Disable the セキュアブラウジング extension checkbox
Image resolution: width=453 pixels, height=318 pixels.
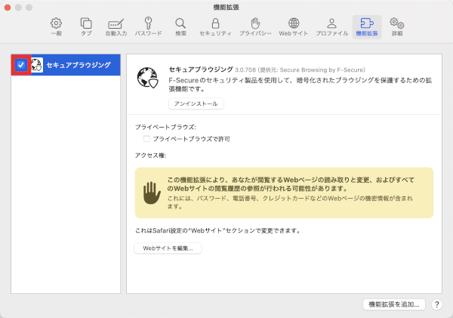[x=21, y=66]
